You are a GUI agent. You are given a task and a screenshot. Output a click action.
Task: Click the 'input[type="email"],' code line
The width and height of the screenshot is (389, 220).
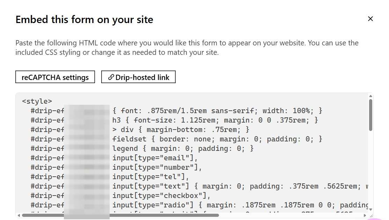tap(114, 158)
